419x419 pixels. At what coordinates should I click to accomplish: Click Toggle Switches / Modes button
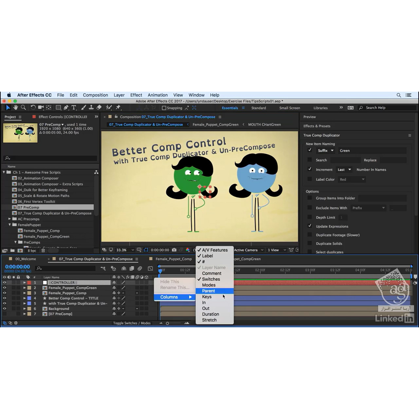pyautogui.click(x=132, y=323)
